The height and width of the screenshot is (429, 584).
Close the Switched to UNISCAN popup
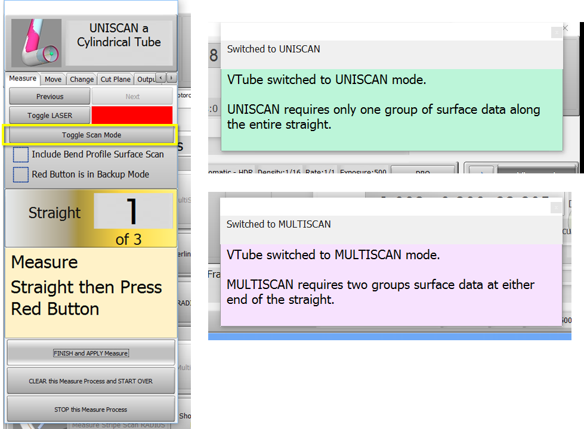[x=556, y=33]
